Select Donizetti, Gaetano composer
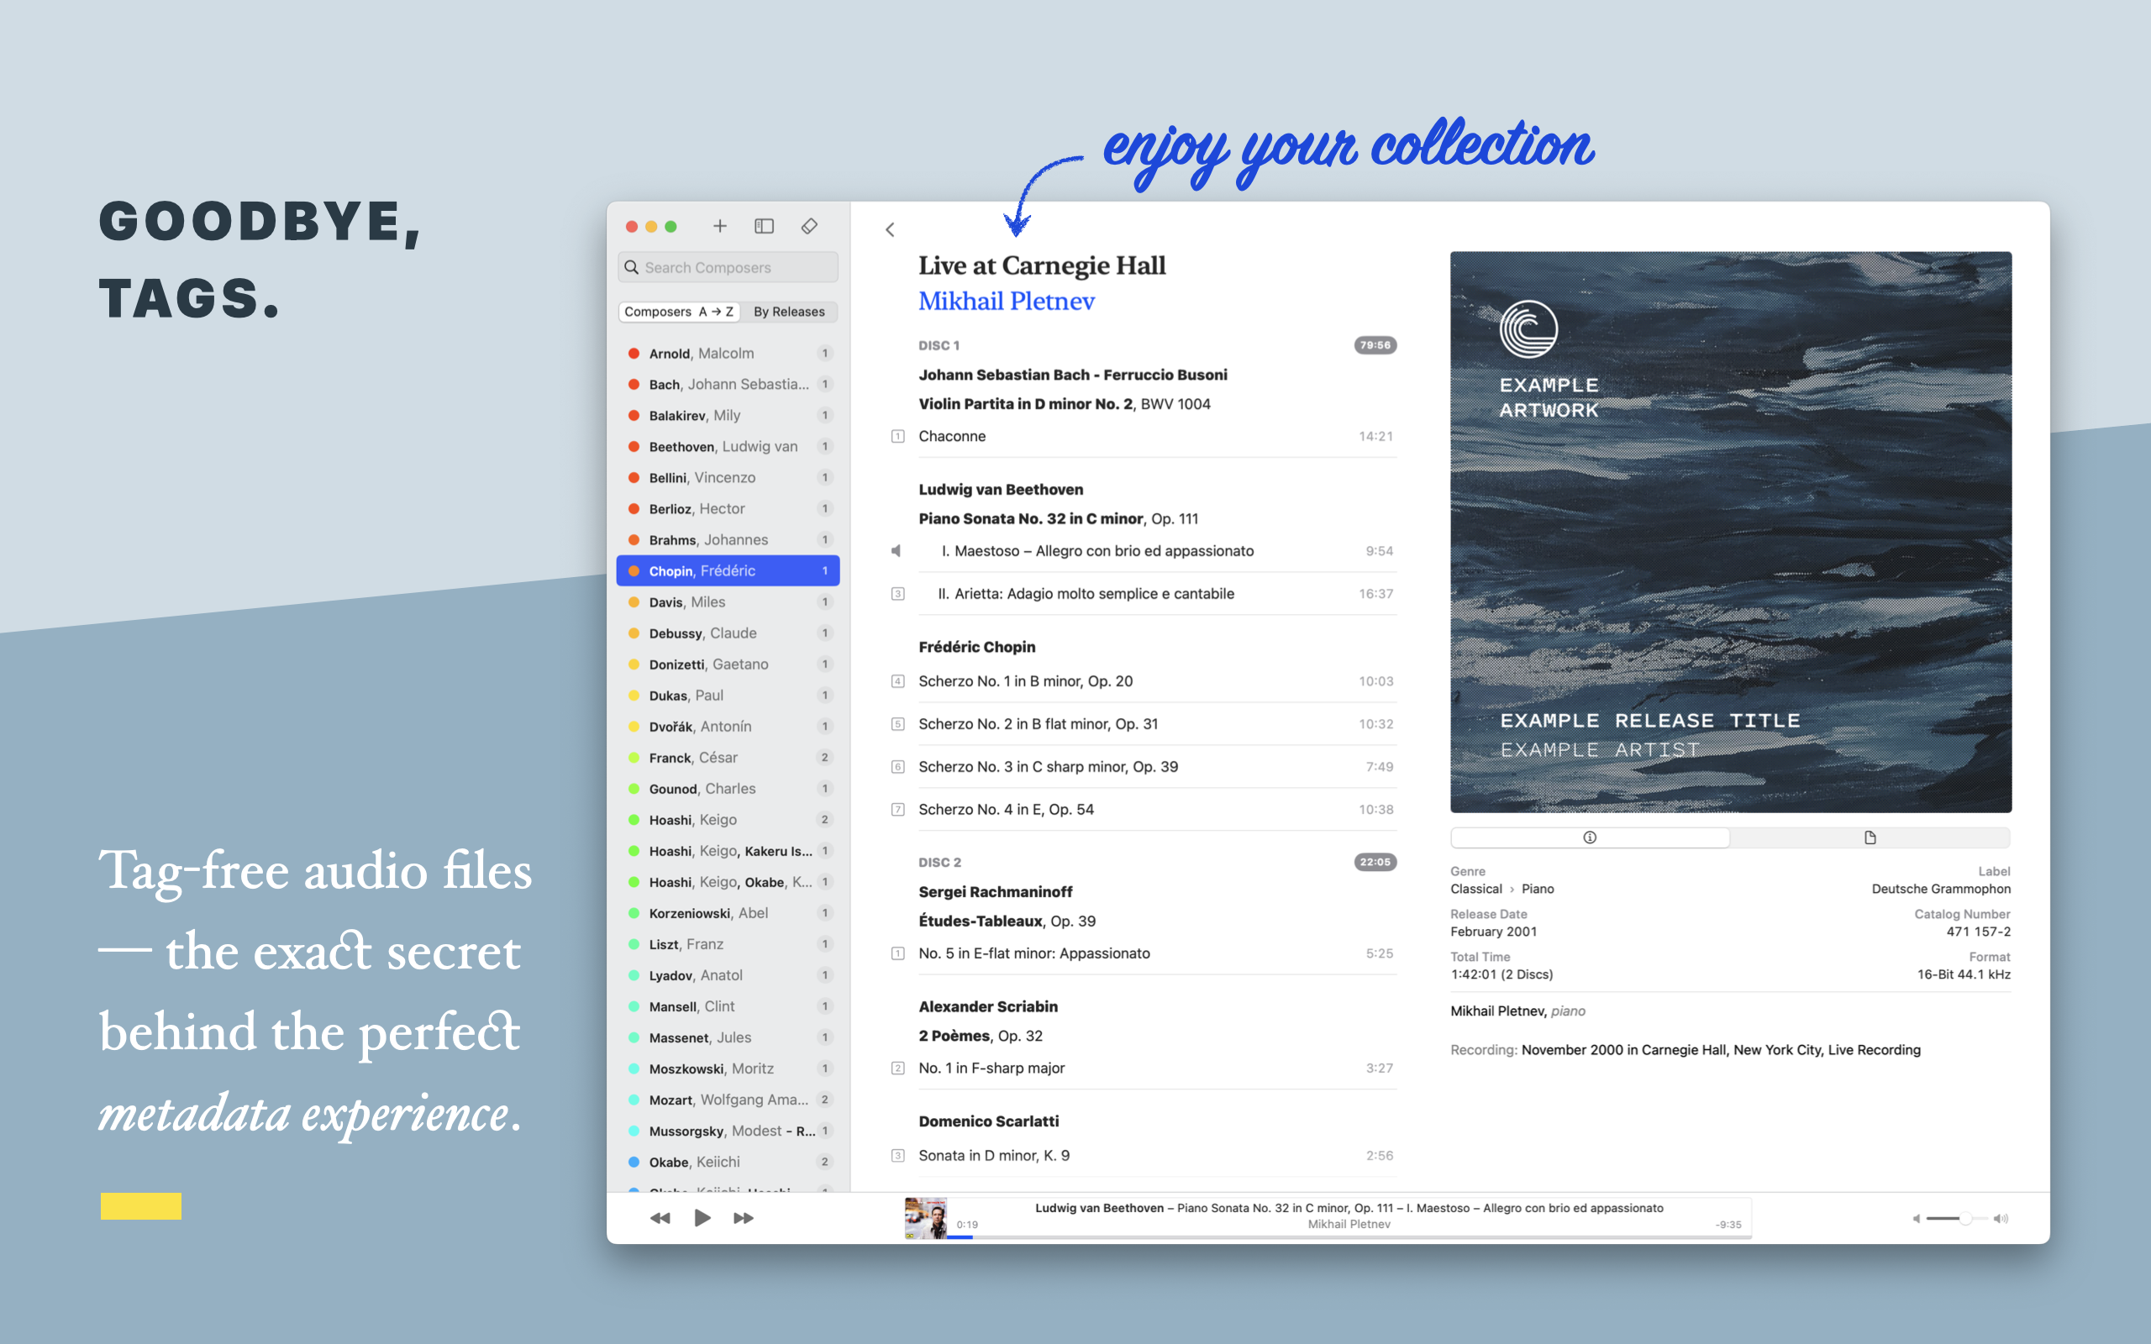The width and height of the screenshot is (2151, 1344). 728,665
